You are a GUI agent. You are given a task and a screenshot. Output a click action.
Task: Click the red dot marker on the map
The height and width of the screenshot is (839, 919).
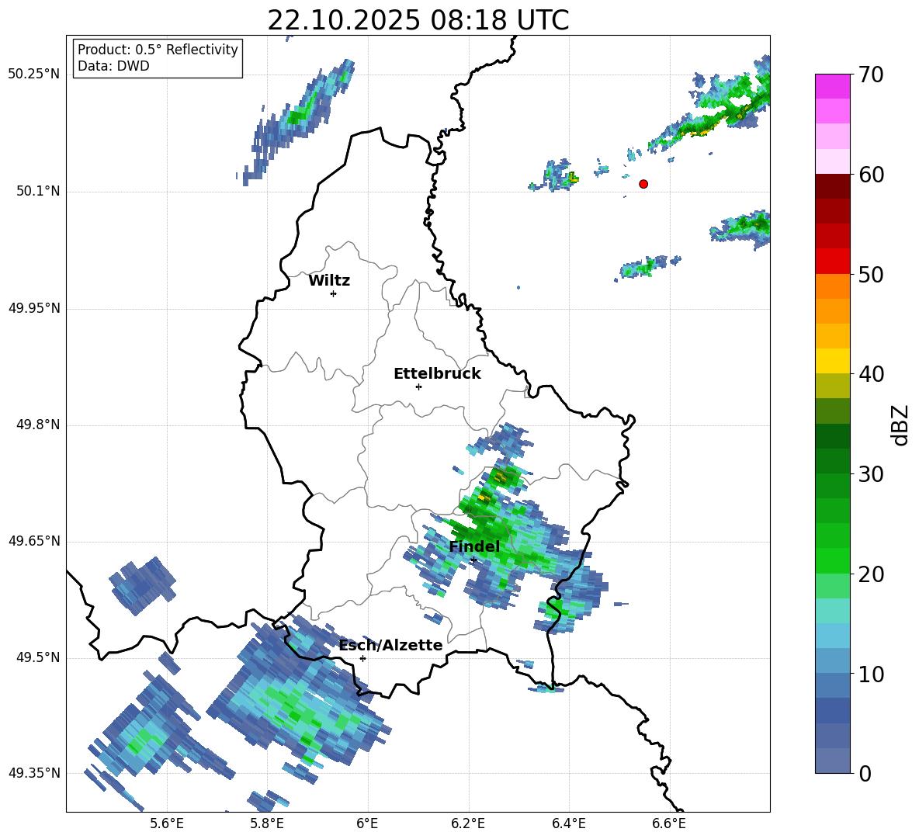coord(643,183)
